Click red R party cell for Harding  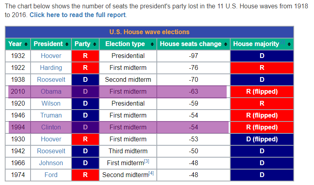85,67
